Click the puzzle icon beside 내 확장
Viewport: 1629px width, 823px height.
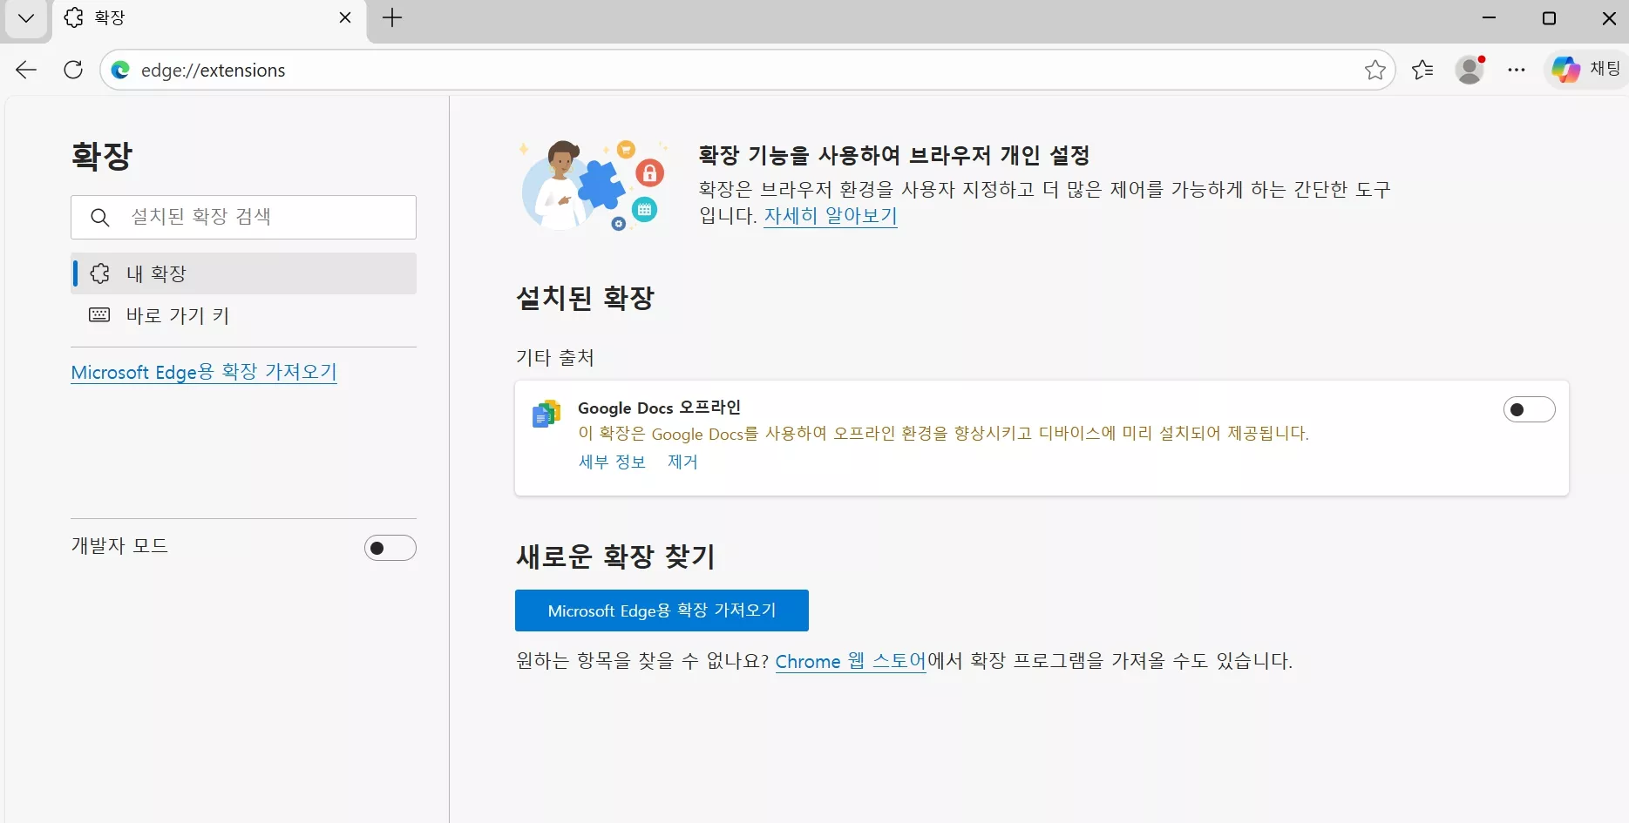99,273
